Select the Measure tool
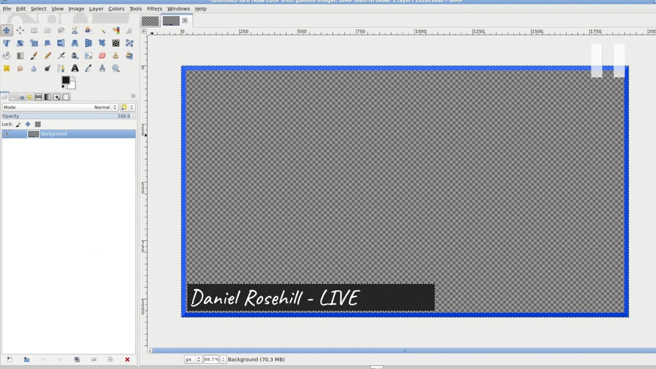This screenshot has height=369, width=656. (x=102, y=68)
